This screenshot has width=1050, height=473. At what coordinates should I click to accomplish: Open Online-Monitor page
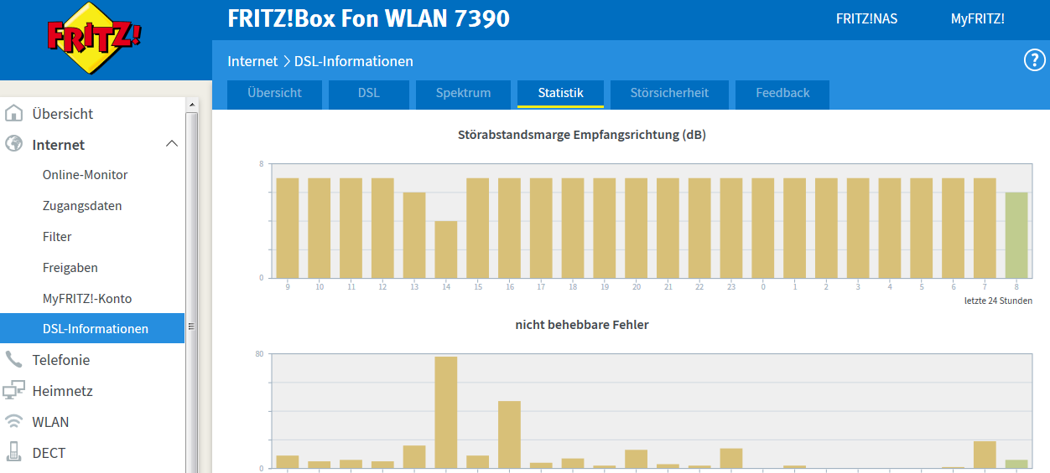click(x=86, y=175)
